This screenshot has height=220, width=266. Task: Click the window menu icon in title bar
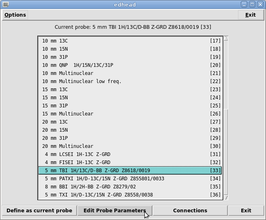click(x=5, y=4)
